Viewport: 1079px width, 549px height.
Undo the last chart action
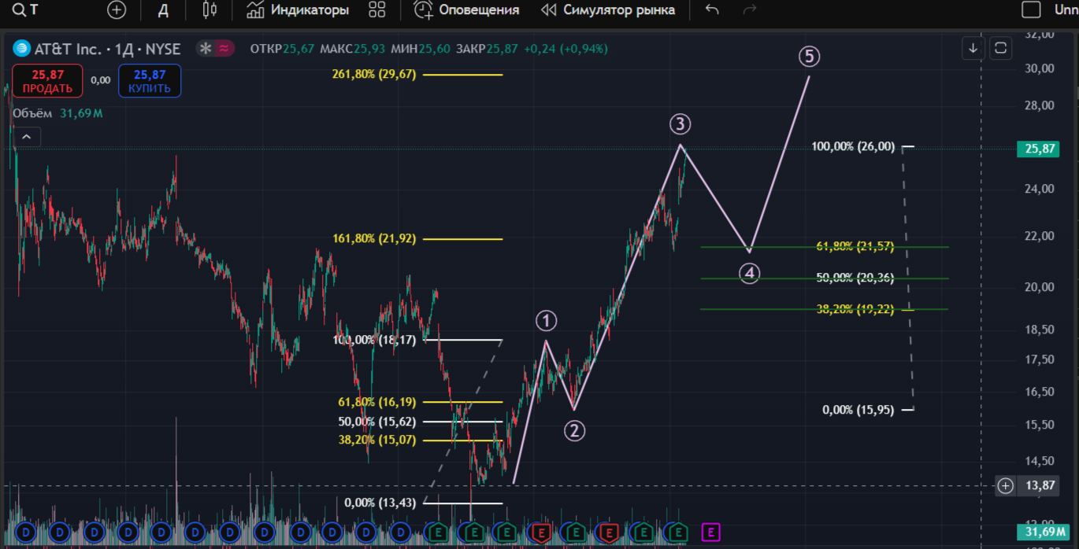[x=712, y=10]
